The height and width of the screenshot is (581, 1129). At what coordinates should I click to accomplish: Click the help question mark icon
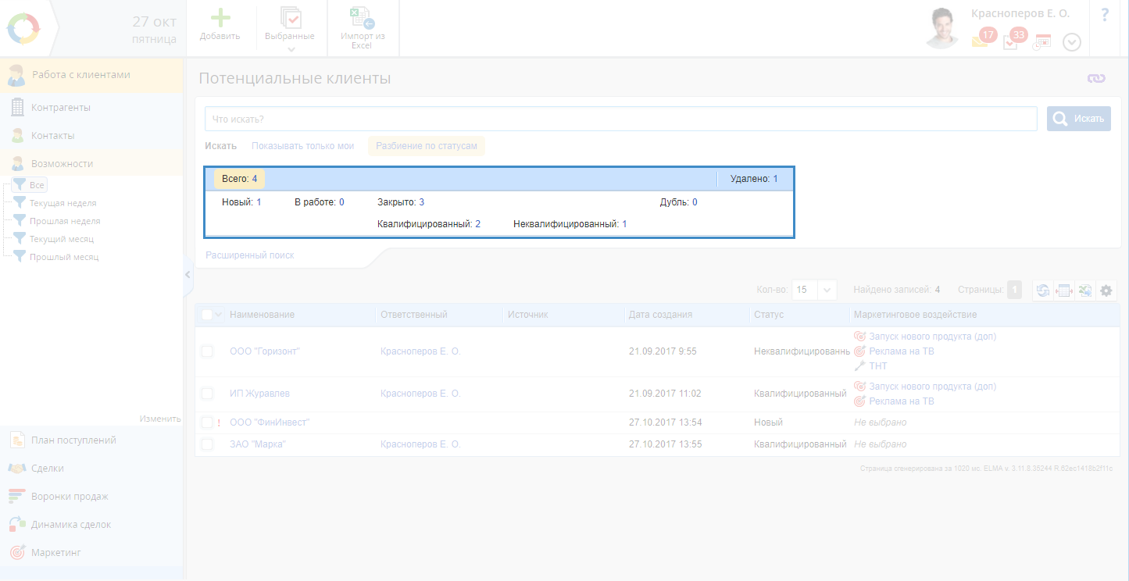click(1105, 15)
